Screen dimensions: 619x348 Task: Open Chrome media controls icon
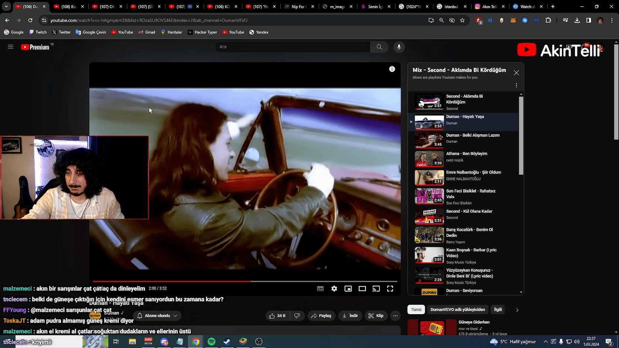565,20
